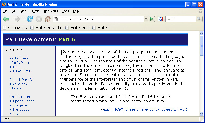Click the green Go button
This screenshot has height=123, width=205.
point(152,19)
